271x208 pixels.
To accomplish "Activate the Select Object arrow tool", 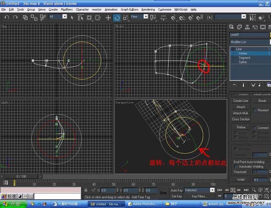I will [x=72, y=18].
